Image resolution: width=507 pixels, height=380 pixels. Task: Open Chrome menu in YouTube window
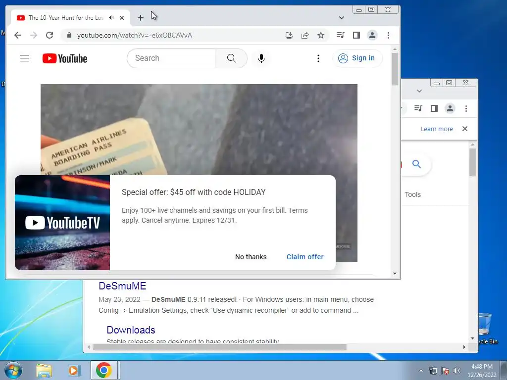click(388, 35)
